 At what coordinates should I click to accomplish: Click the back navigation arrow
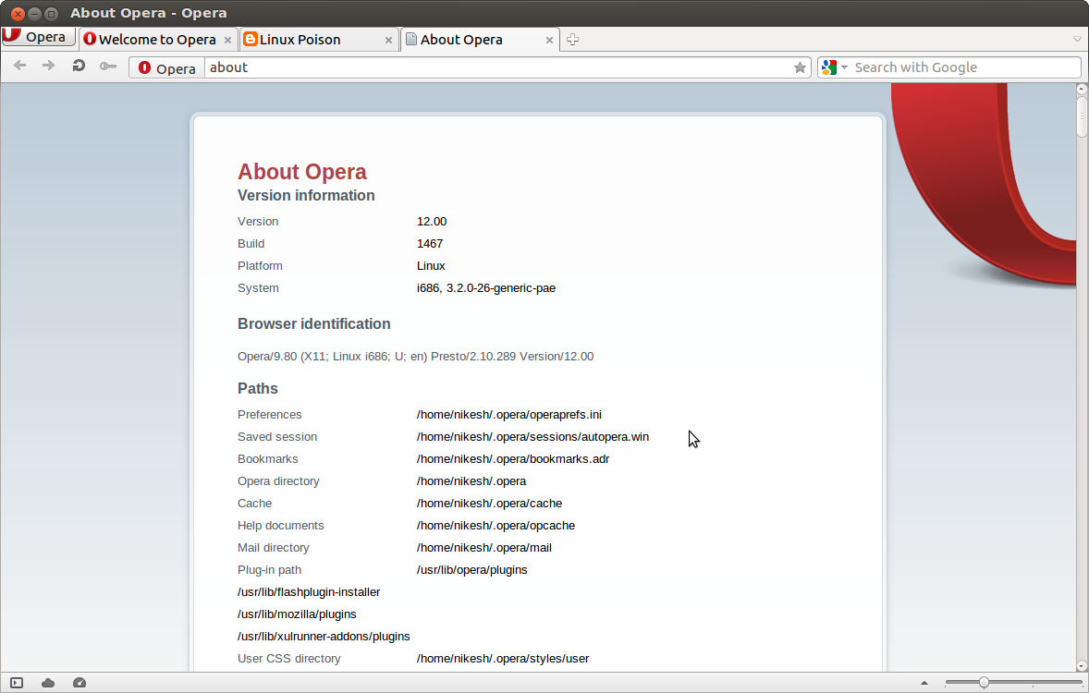click(19, 67)
